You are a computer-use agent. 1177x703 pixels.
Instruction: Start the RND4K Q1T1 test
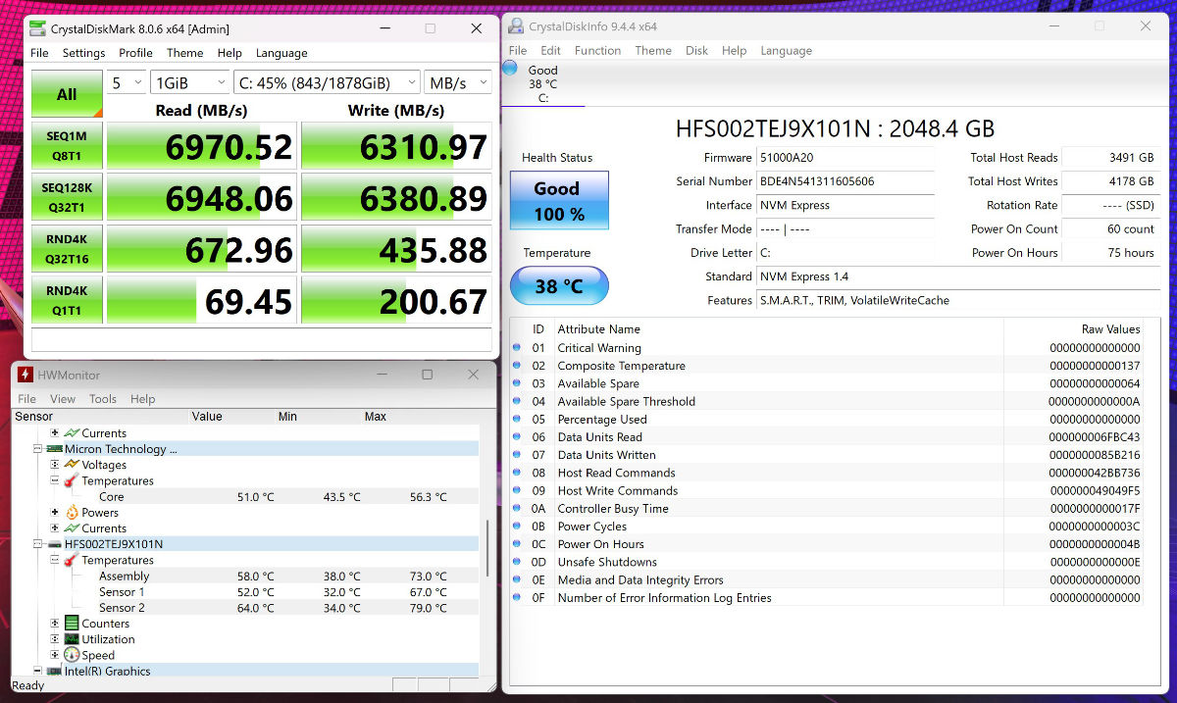[67, 299]
